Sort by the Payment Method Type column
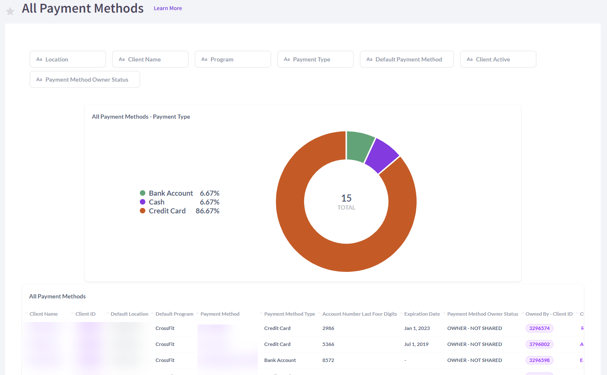This screenshot has width=607, height=375. 289,314
